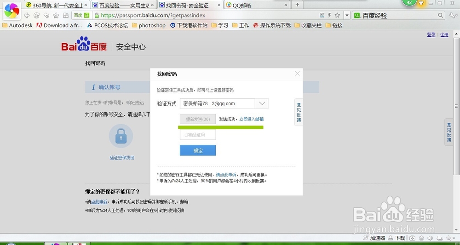Screen dimensions: 460x245
Task: Click 请点此申诉 link in dialog
Action: (226, 175)
